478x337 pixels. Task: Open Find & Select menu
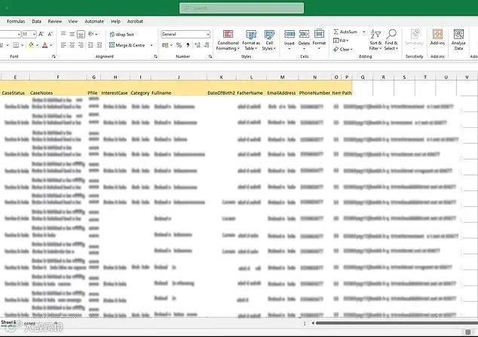(391, 40)
